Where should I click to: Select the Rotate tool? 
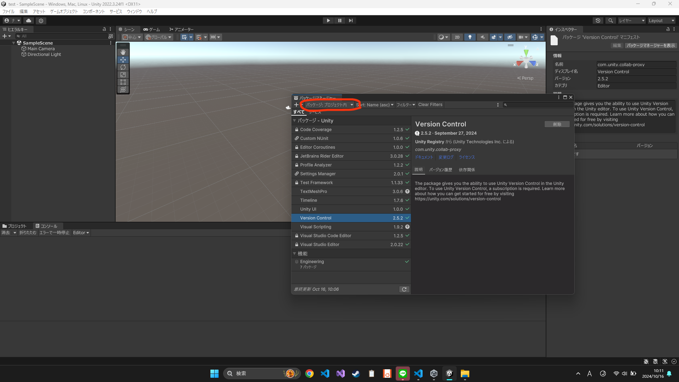(x=123, y=67)
